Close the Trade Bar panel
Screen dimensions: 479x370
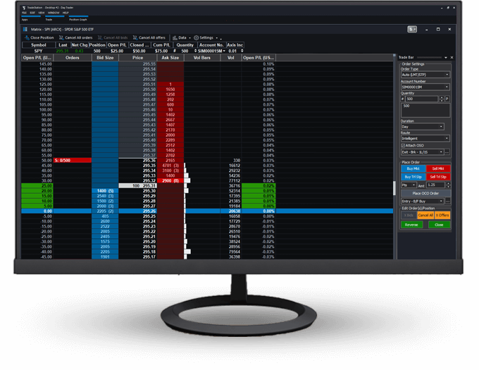(452, 58)
